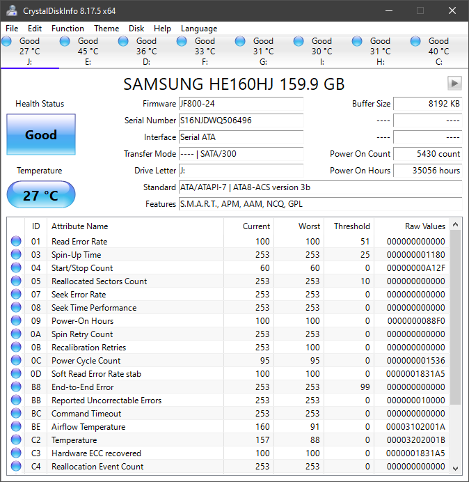The image size is (469, 482).
Task: Click status orb for End-to-End Error
Action: click(16, 387)
